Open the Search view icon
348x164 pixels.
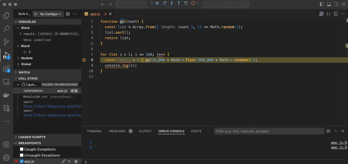coord(6,29)
